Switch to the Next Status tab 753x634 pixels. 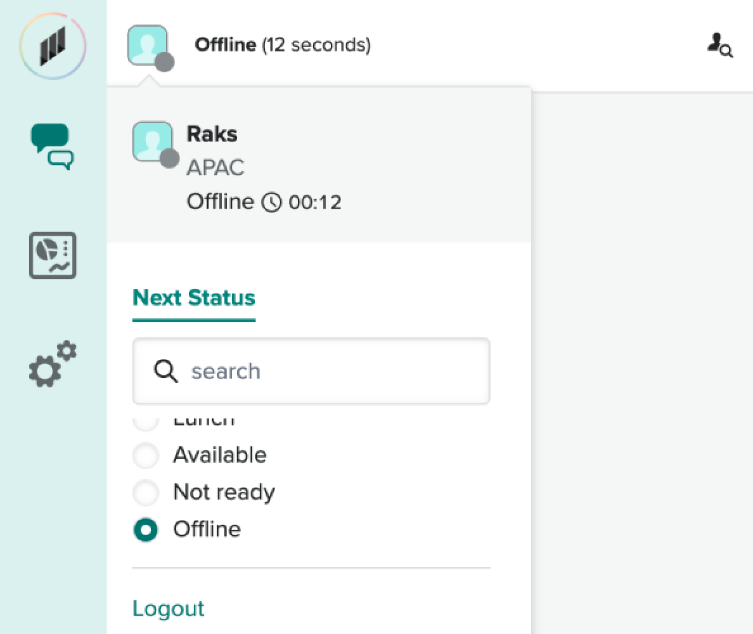[194, 297]
